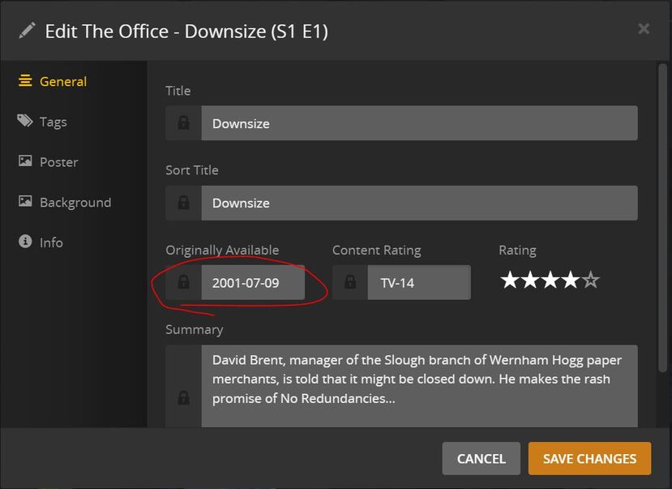Click the General list icon
The height and width of the screenshot is (489, 672).
[25, 80]
